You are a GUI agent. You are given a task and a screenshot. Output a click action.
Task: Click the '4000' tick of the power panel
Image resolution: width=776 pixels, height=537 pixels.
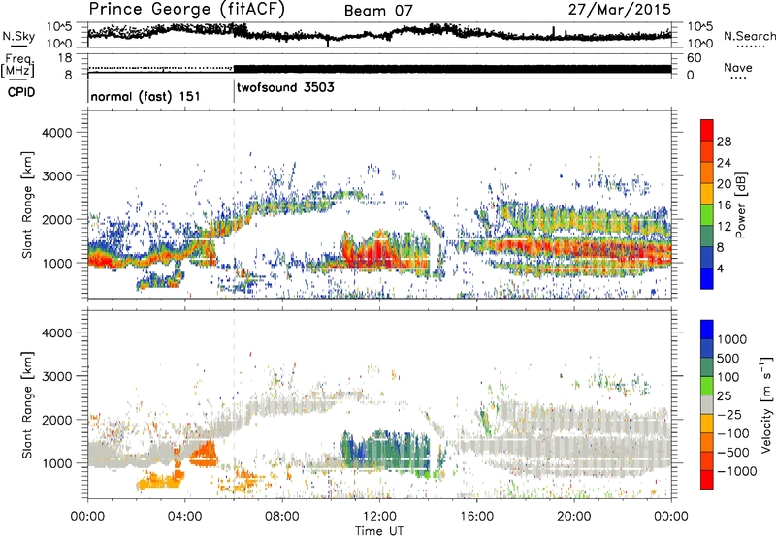pos(57,133)
